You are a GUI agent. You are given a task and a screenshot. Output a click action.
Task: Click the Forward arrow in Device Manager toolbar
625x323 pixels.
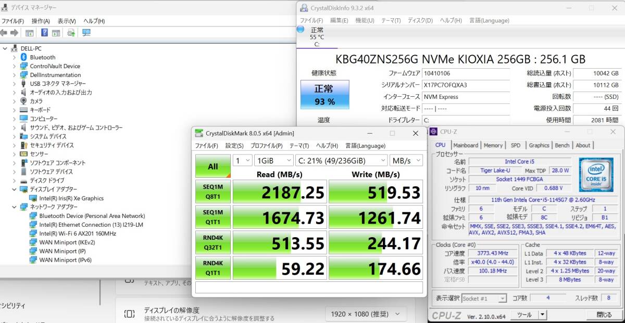click(x=15, y=33)
